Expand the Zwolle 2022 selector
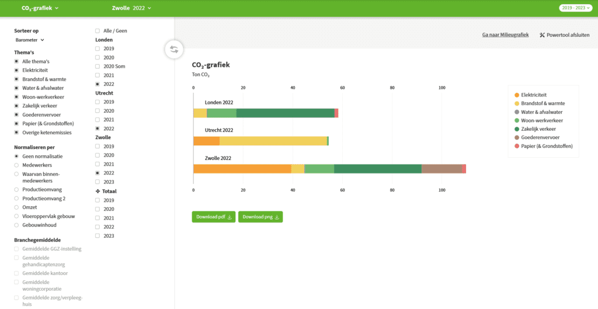598x309 pixels. click(131, 8)
